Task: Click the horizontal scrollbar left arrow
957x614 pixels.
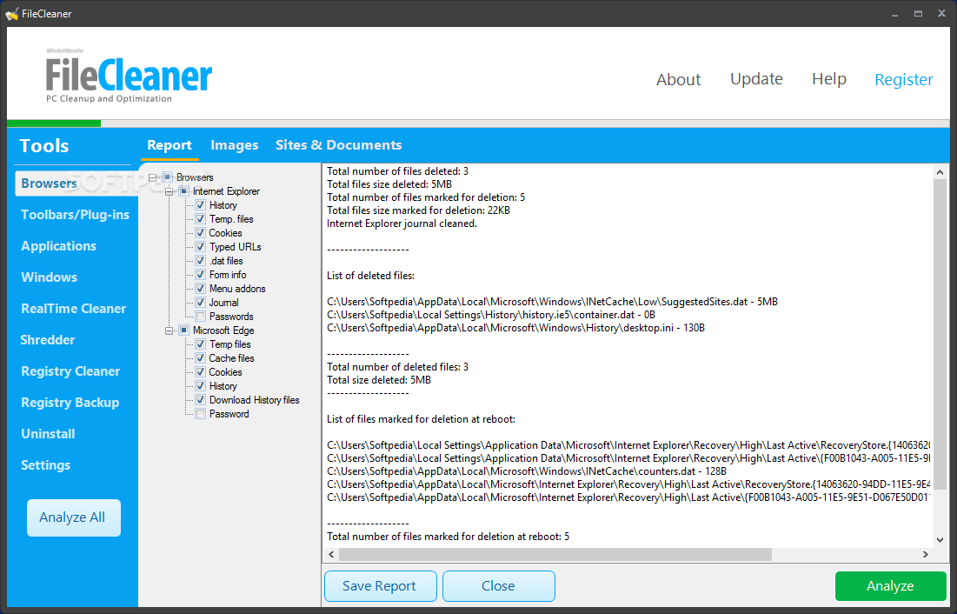Action: [x=331, y=554]
